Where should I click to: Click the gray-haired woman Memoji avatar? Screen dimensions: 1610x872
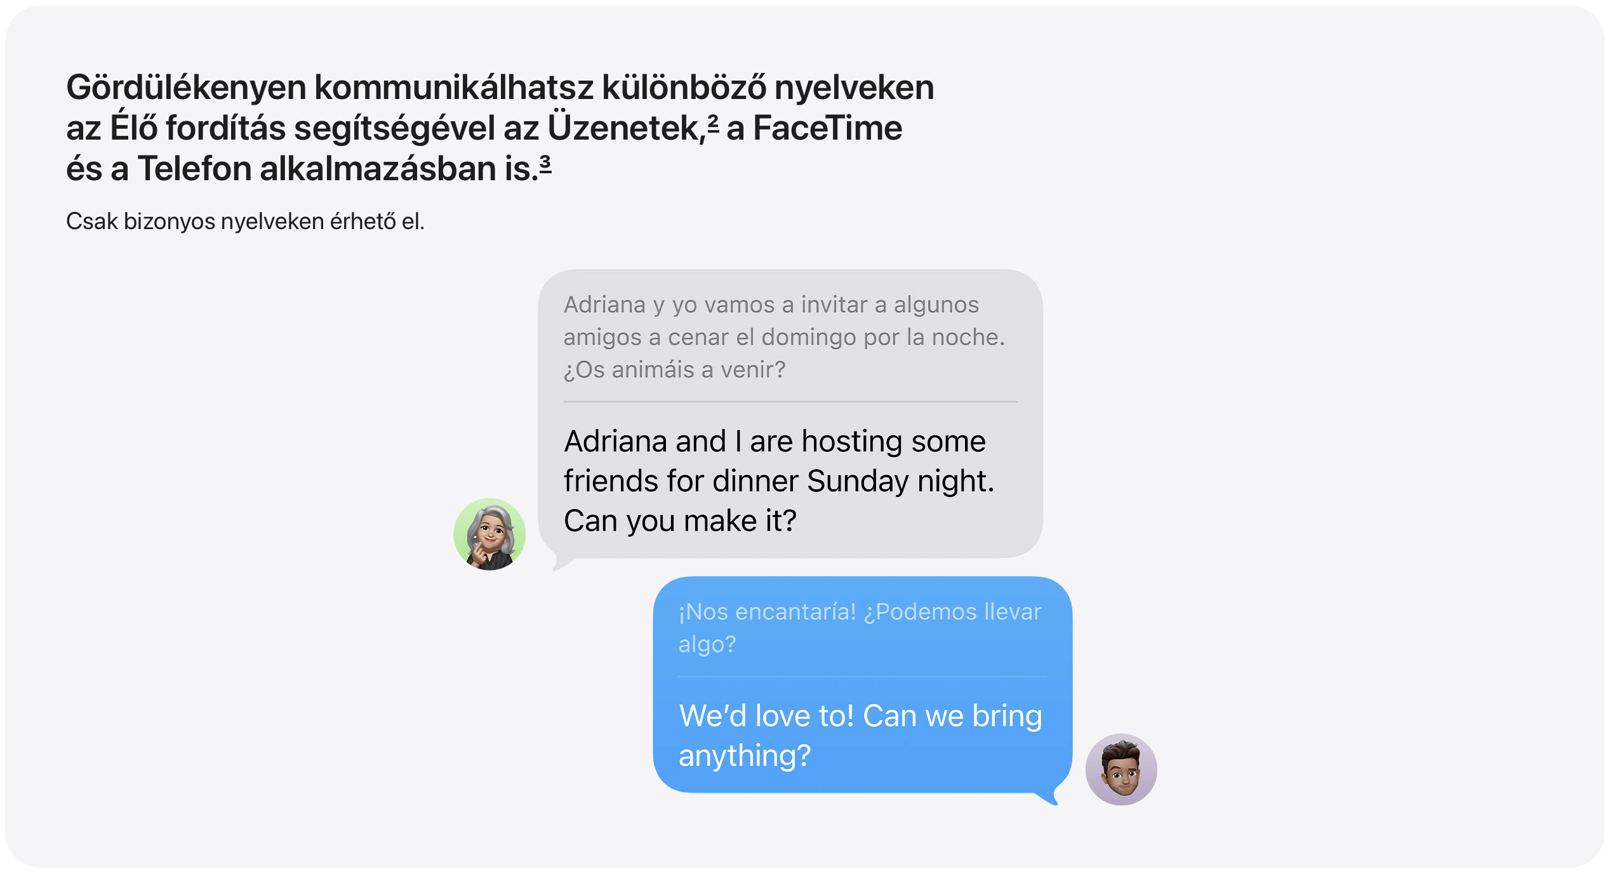coord(489,534)
